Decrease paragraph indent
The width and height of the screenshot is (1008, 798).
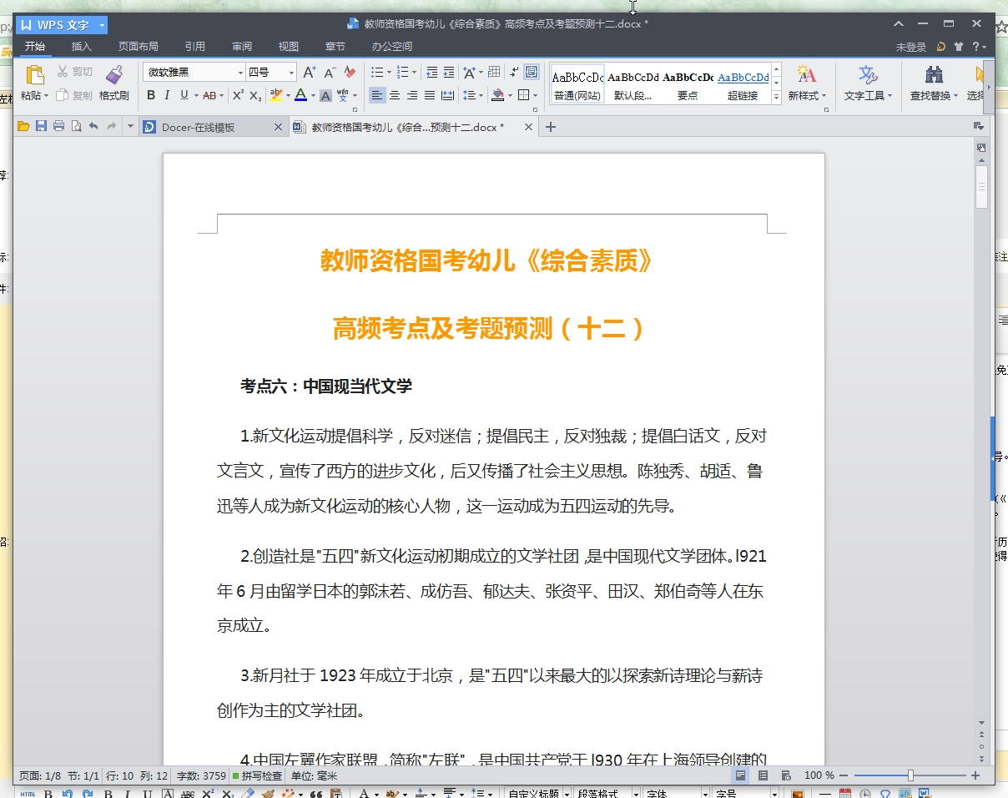point(431,73)
